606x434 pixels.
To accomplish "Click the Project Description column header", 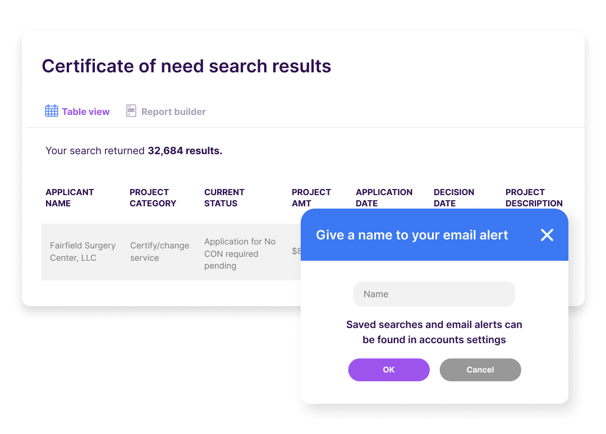I will pos(534,198).
